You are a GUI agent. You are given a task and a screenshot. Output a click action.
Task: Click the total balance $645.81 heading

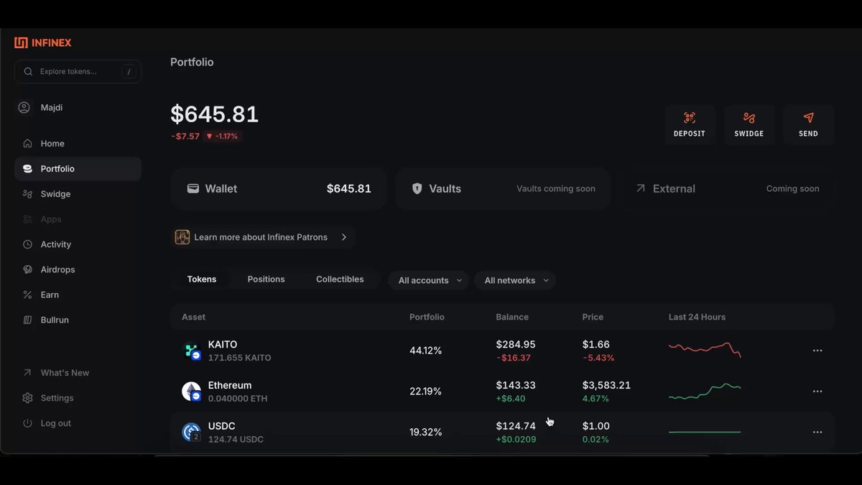[x=214, y=114]
